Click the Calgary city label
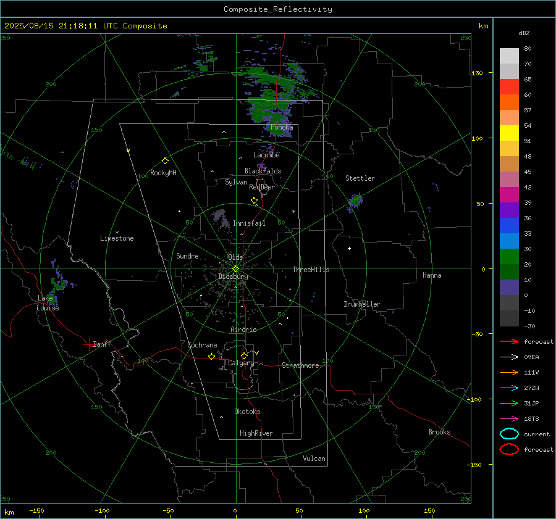 [x=241, y=363]
